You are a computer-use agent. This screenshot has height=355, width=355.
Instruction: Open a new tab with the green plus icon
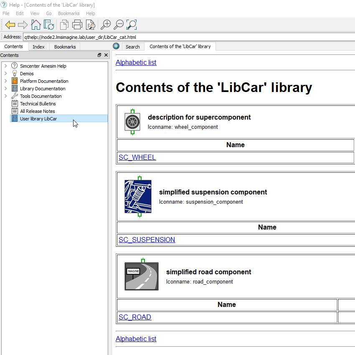(x=116, y=46)
